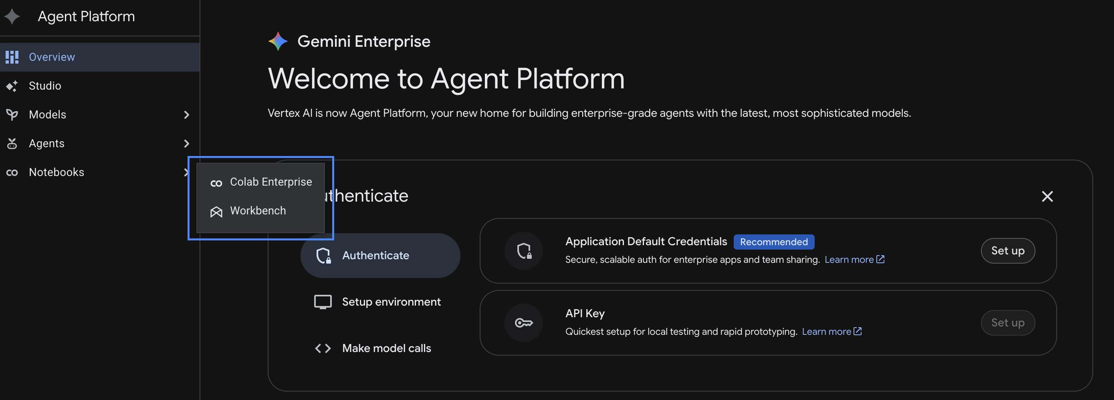Click the Recommended badge

pyautogui.click(x=774, y=242)
